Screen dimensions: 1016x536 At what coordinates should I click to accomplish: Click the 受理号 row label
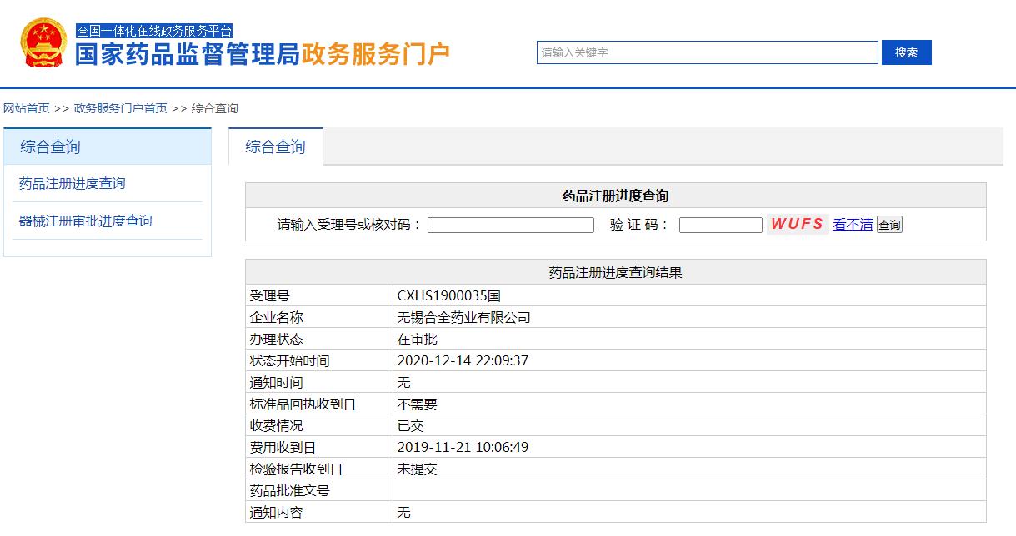point(269,295)
